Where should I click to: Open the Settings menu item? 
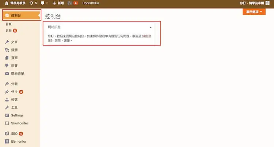(x=17, y=115)
